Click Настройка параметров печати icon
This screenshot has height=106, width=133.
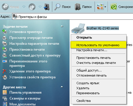[5, 44]
